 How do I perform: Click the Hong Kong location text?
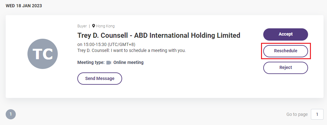coord(105,26)
